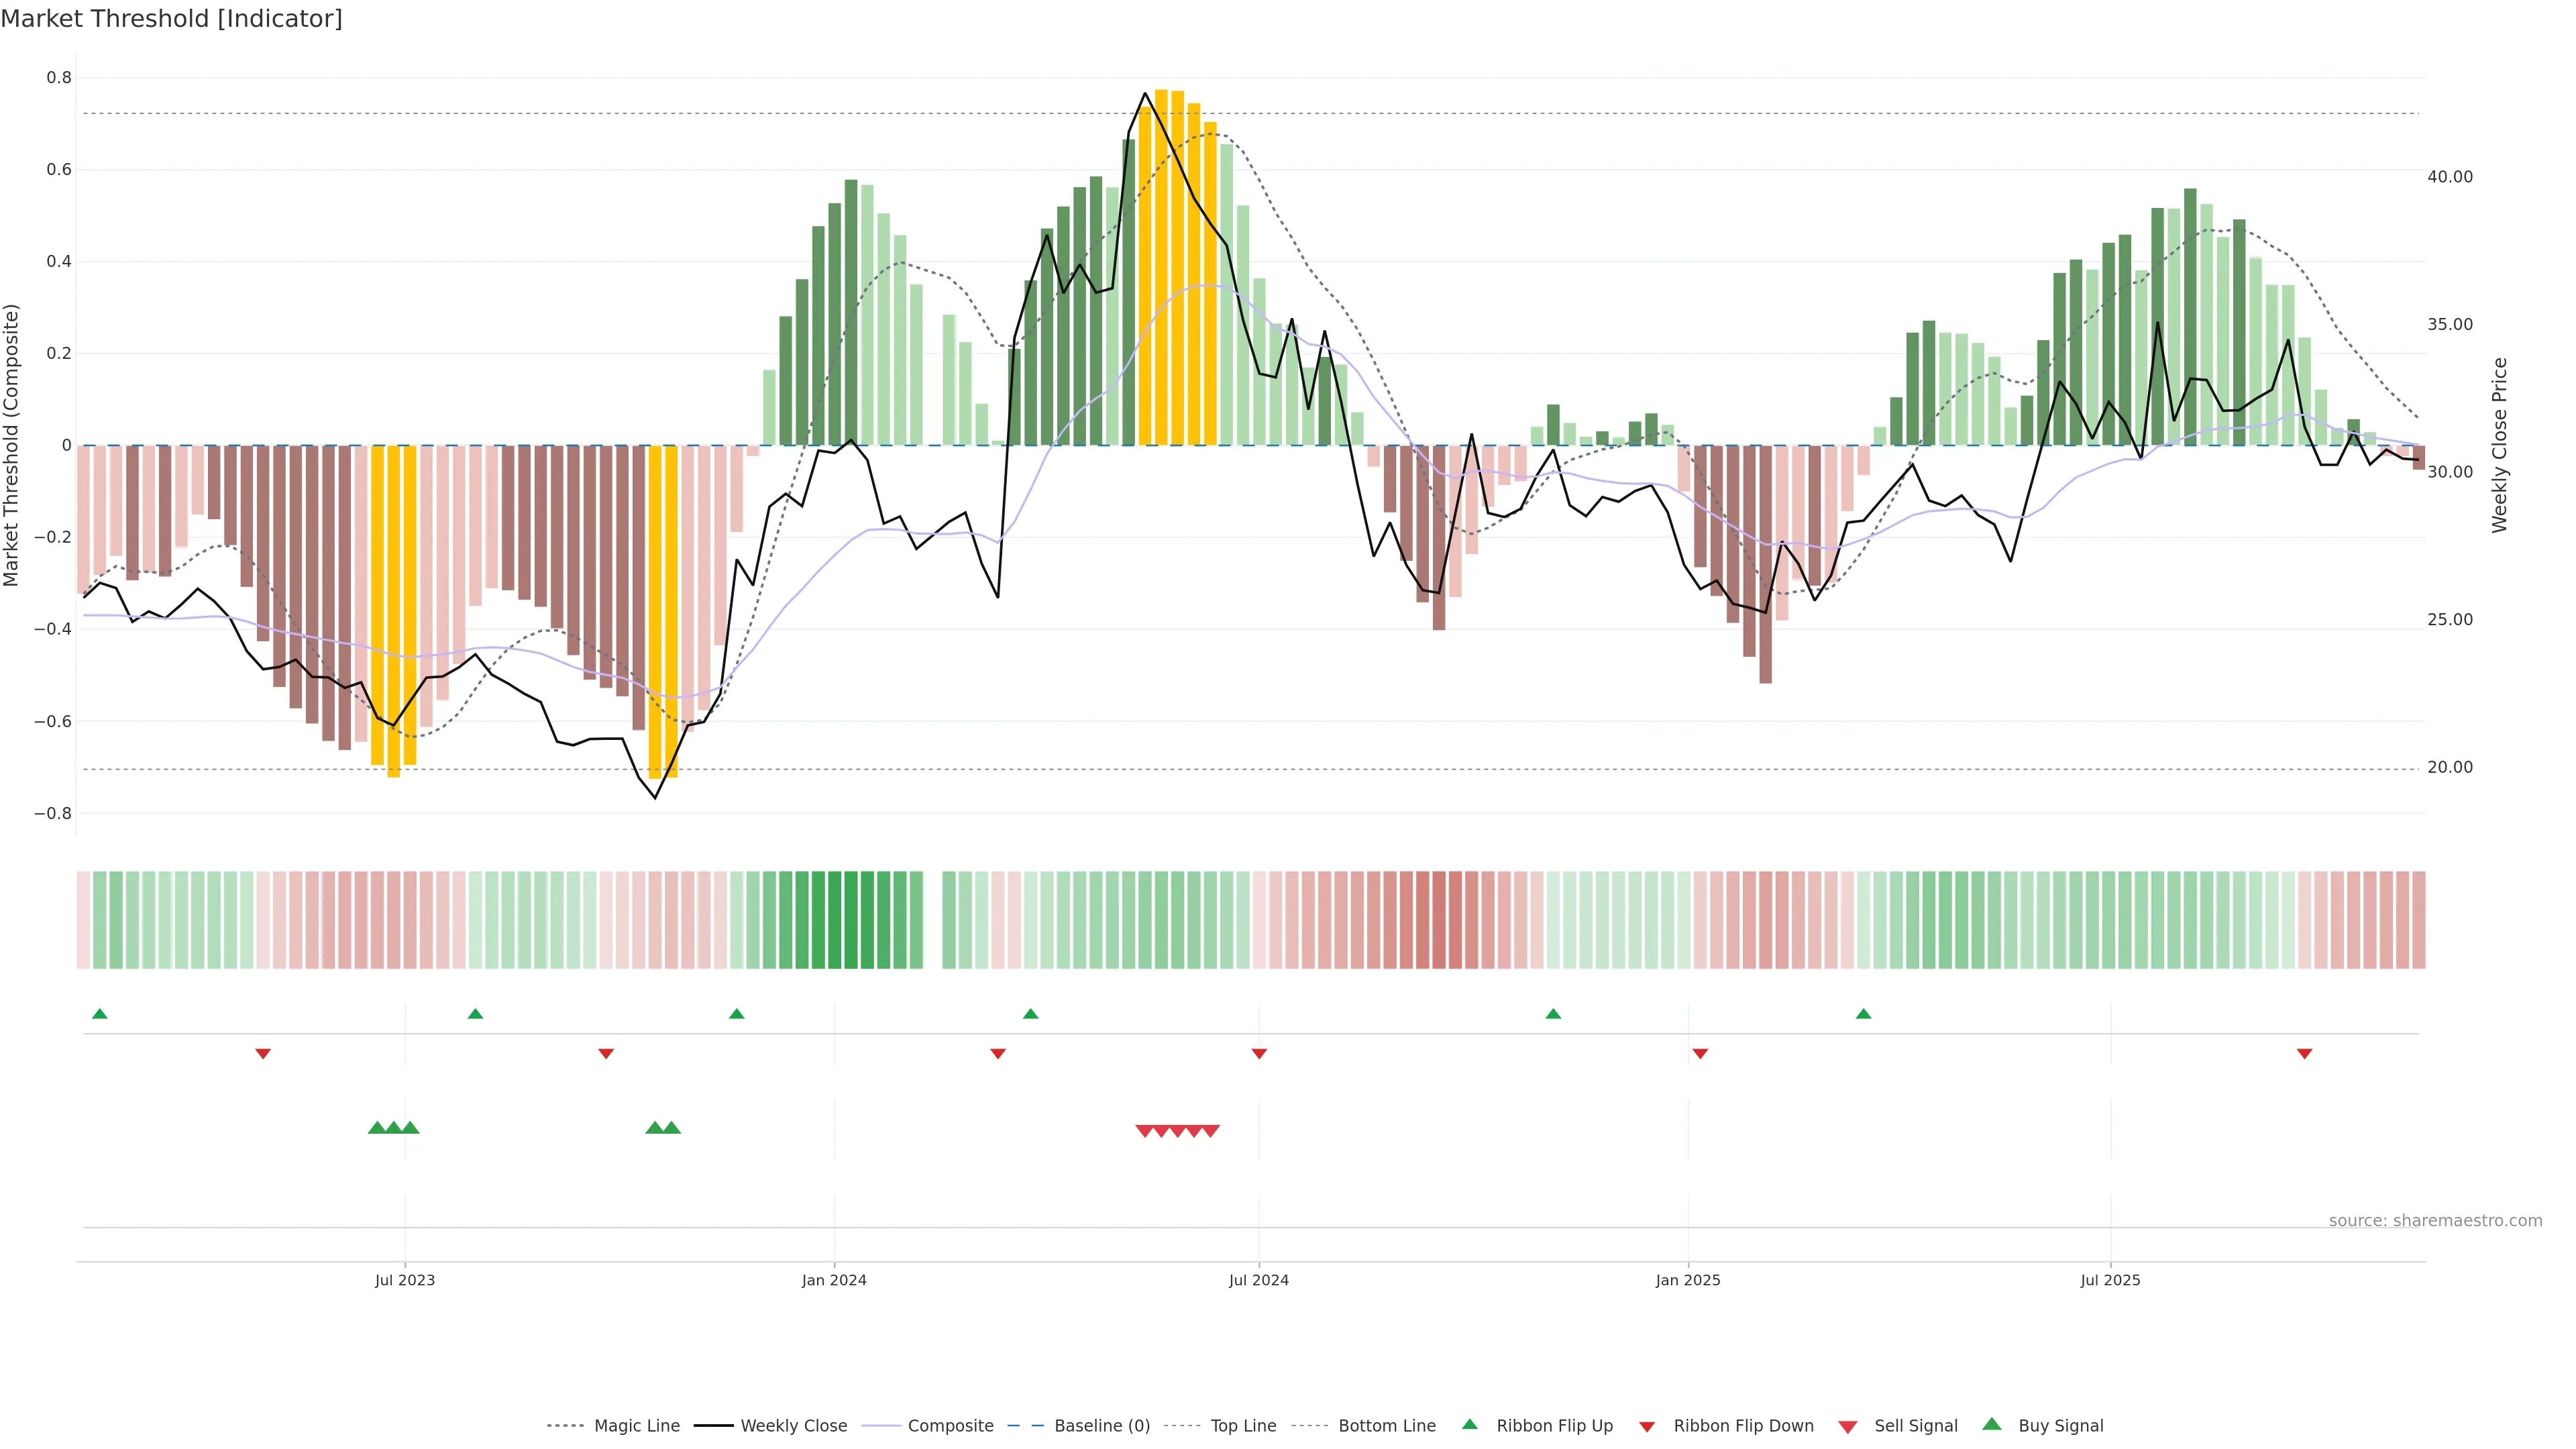The width and height of the screenshot is (2576, 1449).
Task: Click the first ribbon flip up marker
Action: pos(99,1014)
